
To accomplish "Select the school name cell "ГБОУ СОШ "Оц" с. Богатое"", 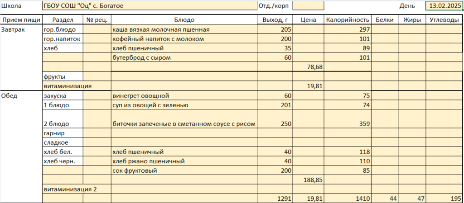I will [150, 5].
